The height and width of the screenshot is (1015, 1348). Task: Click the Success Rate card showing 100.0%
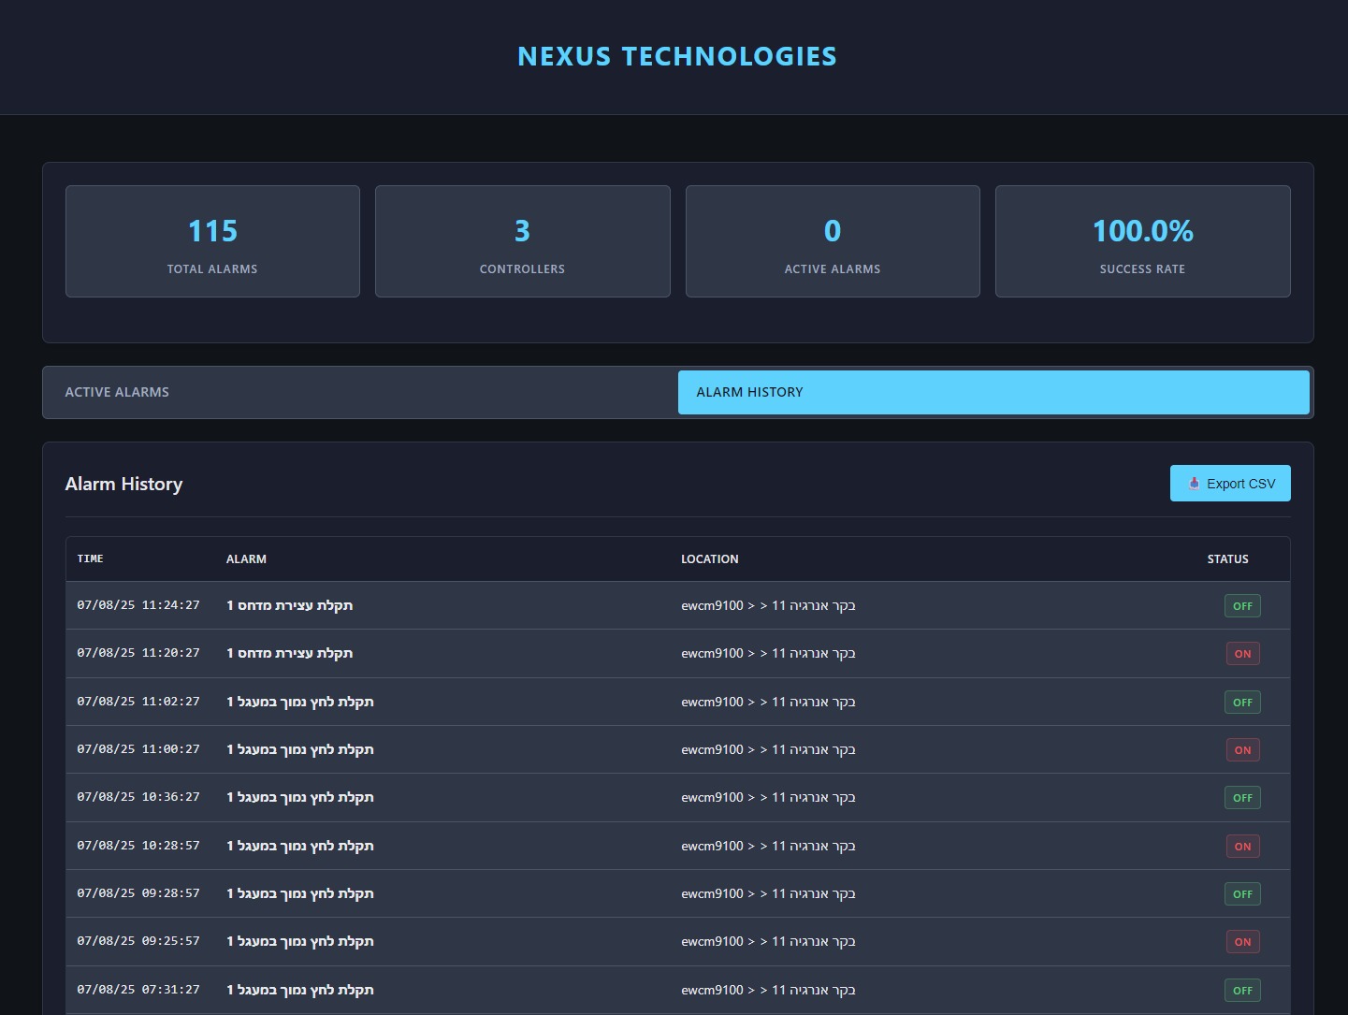point(1142,240)
